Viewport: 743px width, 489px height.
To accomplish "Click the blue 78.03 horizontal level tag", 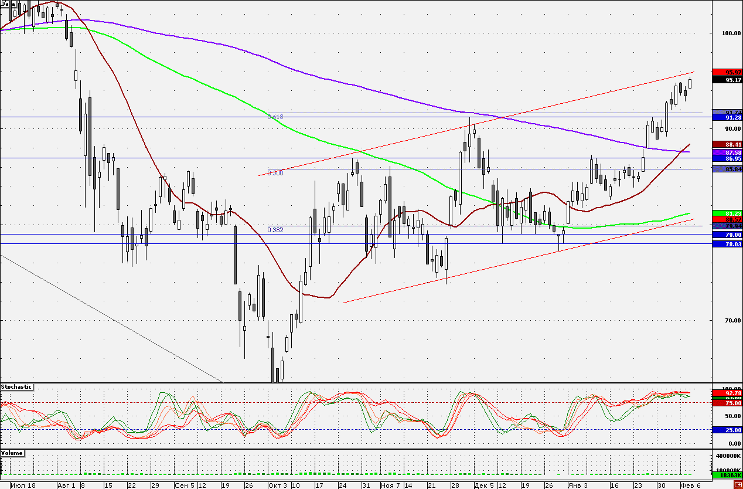I will pyautogui.click(x=727, y=244).
